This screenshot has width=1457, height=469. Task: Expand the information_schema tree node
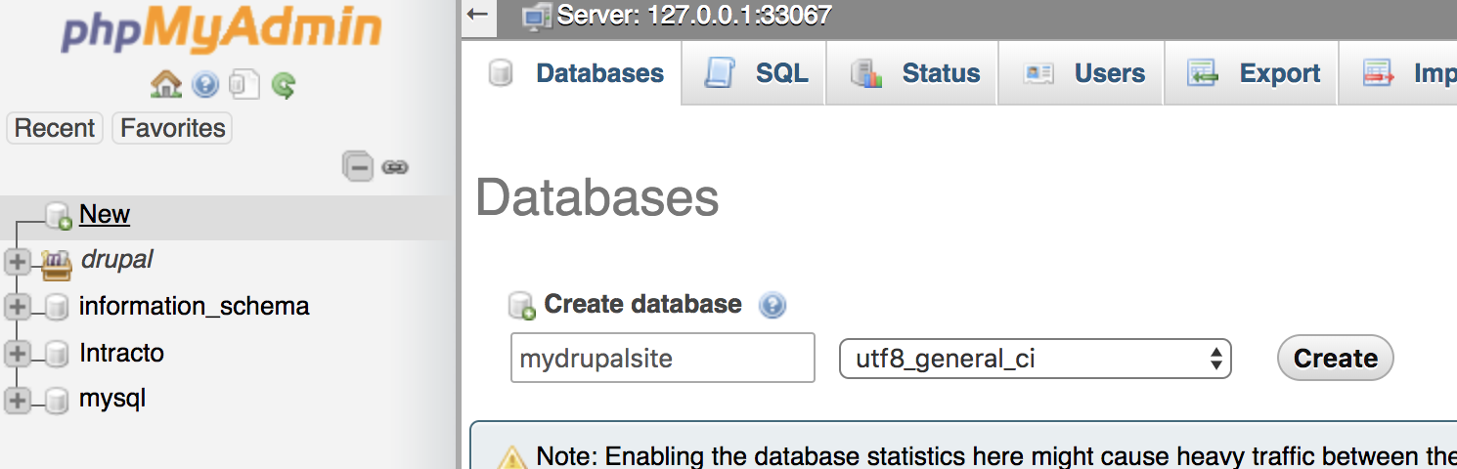17,307
